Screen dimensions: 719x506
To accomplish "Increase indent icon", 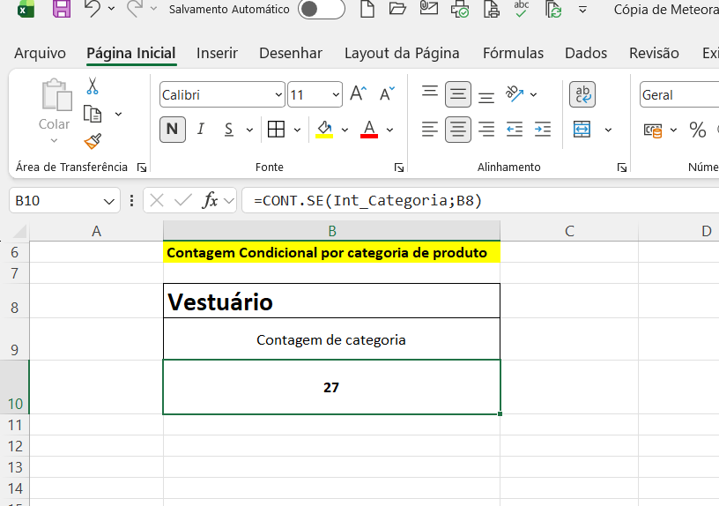I will click(x=543, y=130).
